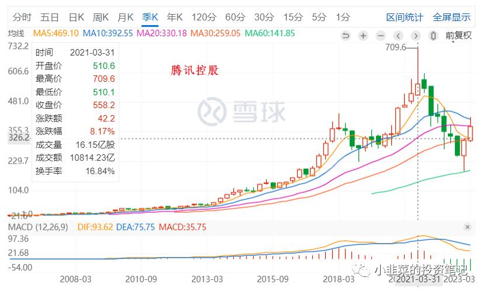Open the 前复权 adjustment dropdown
Viewport: 483px width, 291px height.
[458, 36]
